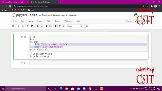The image size is (162, 91).
Task: Open Cortana circle on taskbar
Action: 49,89
